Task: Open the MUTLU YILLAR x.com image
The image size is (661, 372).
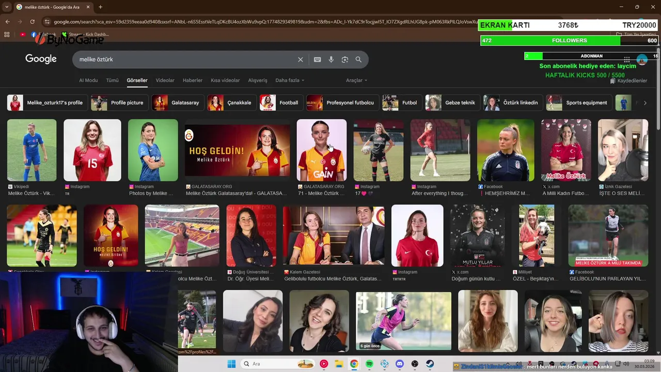Action: pos(478,236)
